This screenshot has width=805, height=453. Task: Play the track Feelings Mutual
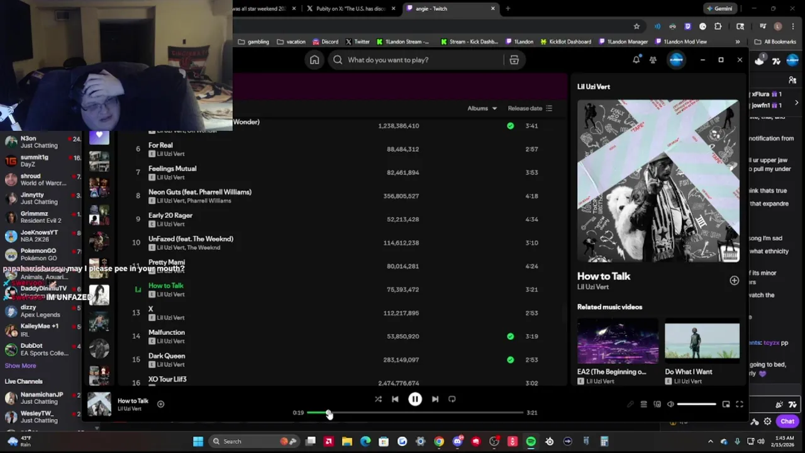coord(172,169)
